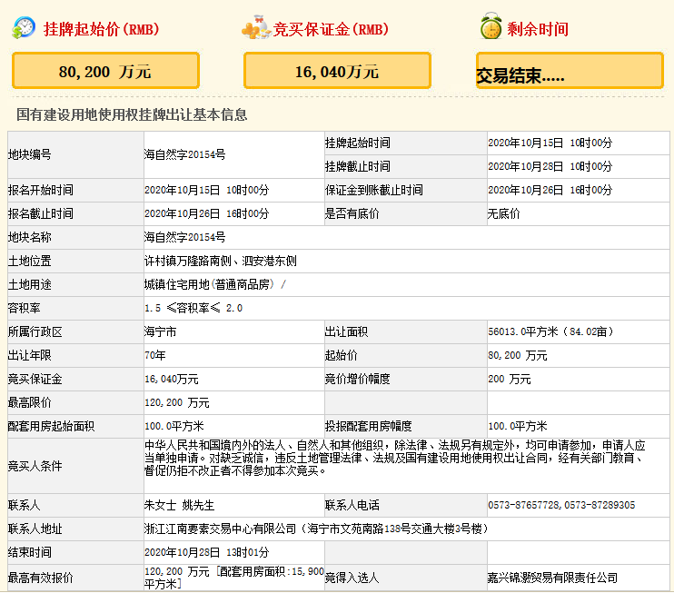Select the 无底价 reserve price value
Screen dimensions: 674x593
(504, 213)
